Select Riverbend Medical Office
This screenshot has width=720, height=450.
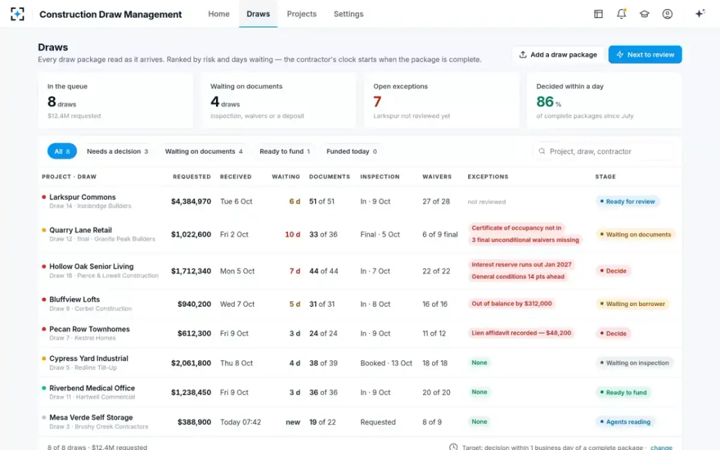coord(92,388)
